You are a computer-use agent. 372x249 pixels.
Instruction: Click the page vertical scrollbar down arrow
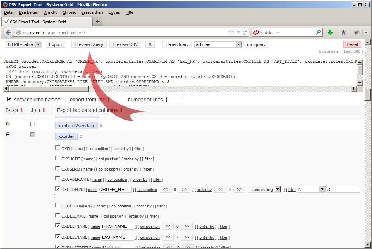click(x=368, y=244)
